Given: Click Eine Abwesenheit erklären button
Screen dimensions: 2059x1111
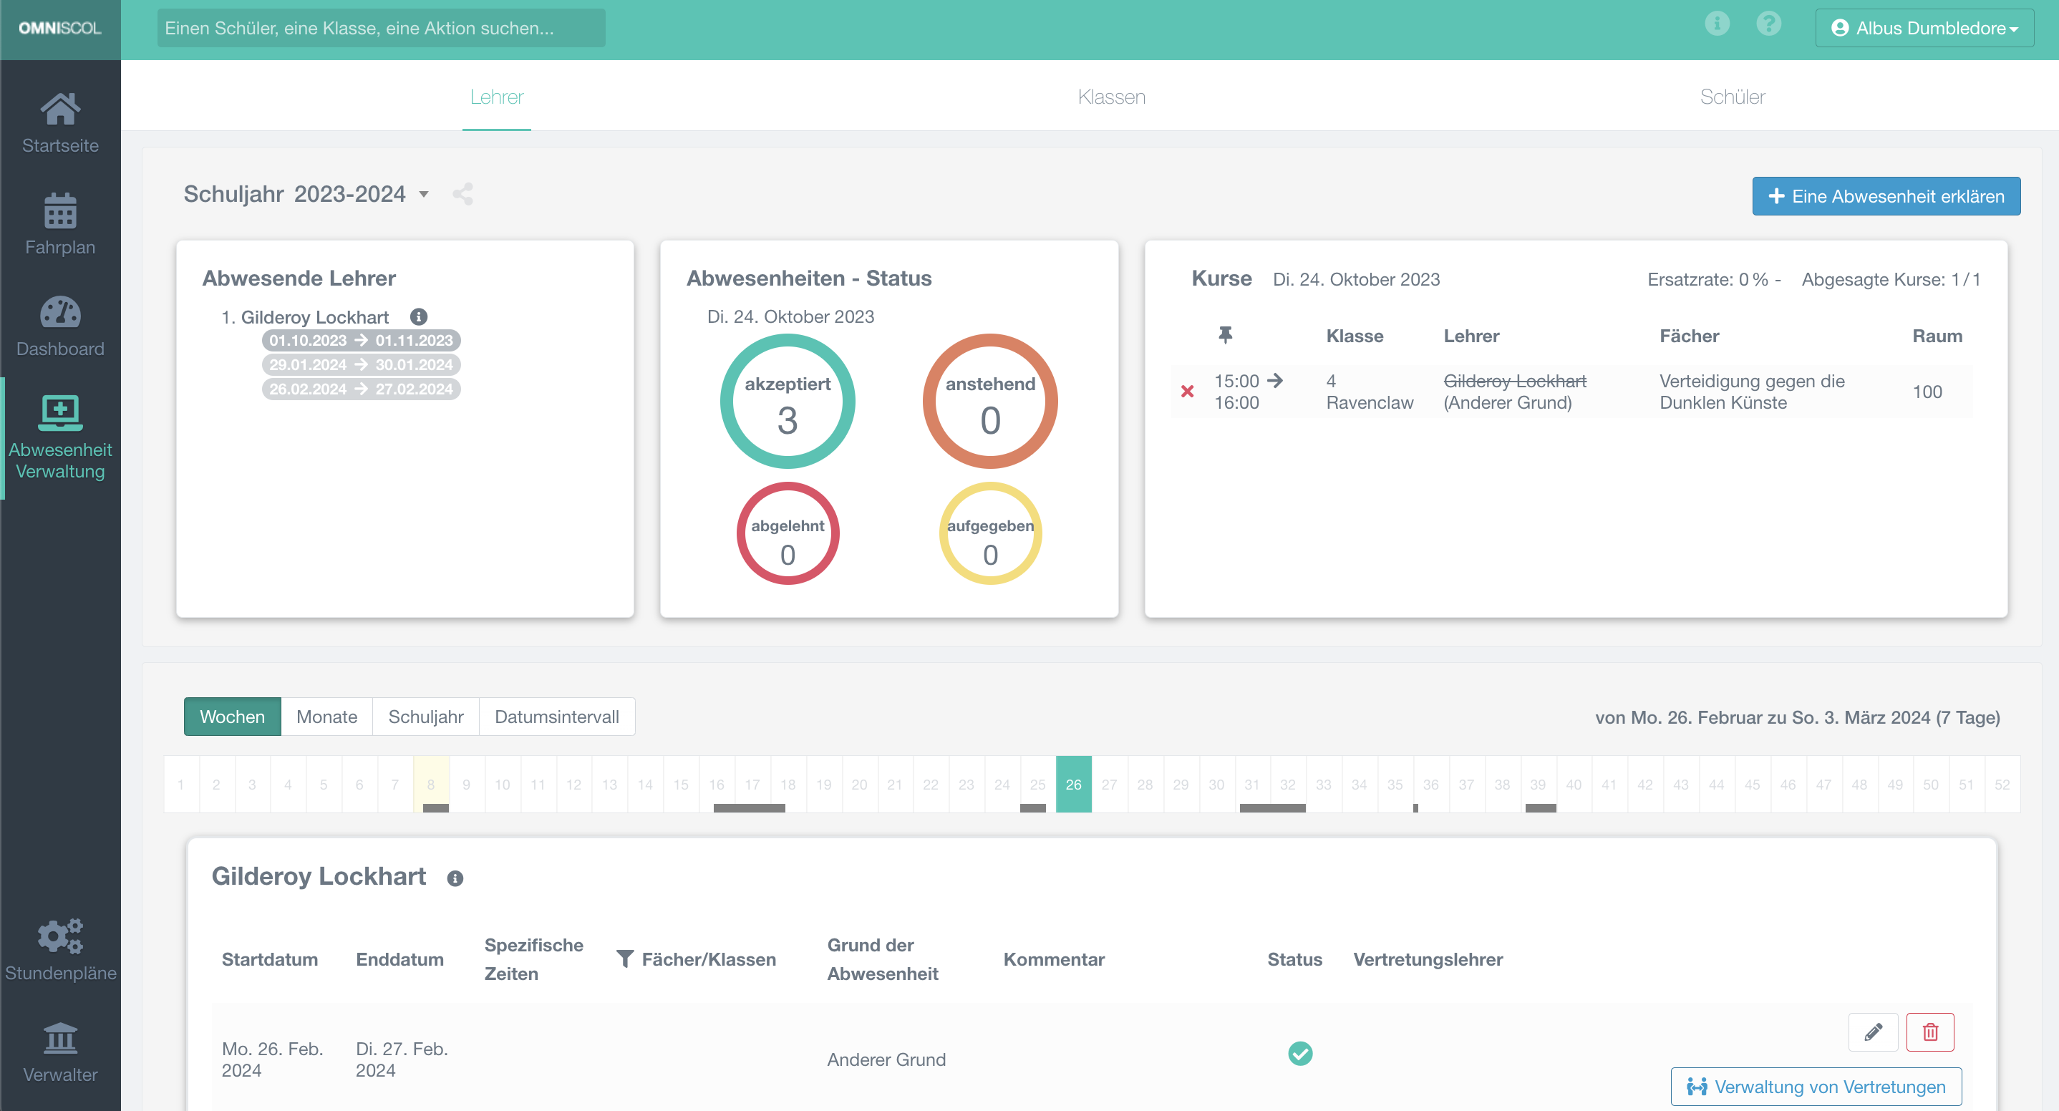Looking at the screenshot, I should coord(1886,196).
